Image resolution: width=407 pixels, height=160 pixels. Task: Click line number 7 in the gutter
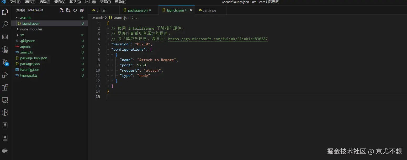[x=99, y=55]
